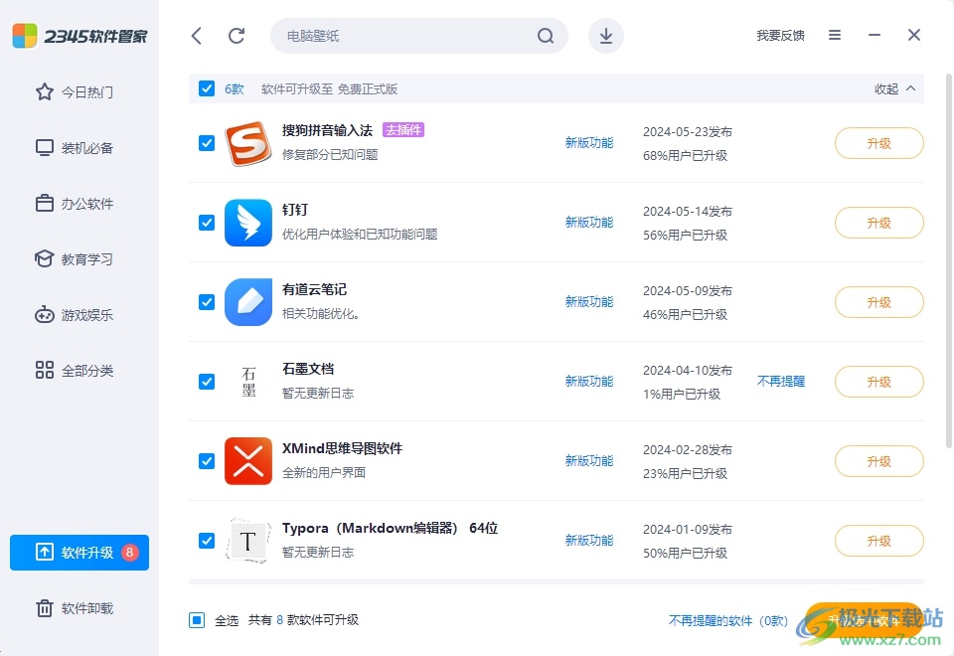Open 装机必备 in the sidebar
Viewport: 954px width, 656px height.
(x=75, y=148)
